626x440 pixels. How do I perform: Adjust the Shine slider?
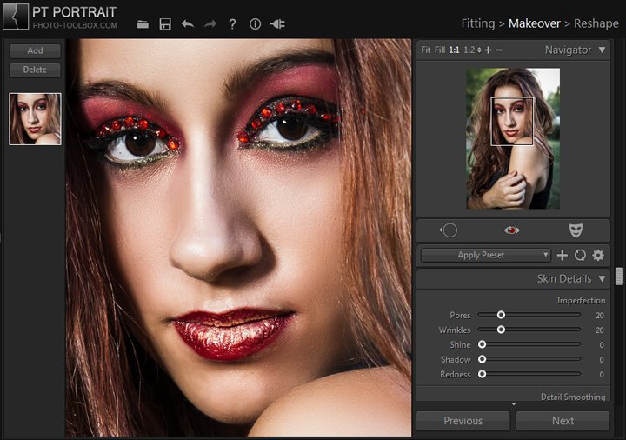point(529,344)
